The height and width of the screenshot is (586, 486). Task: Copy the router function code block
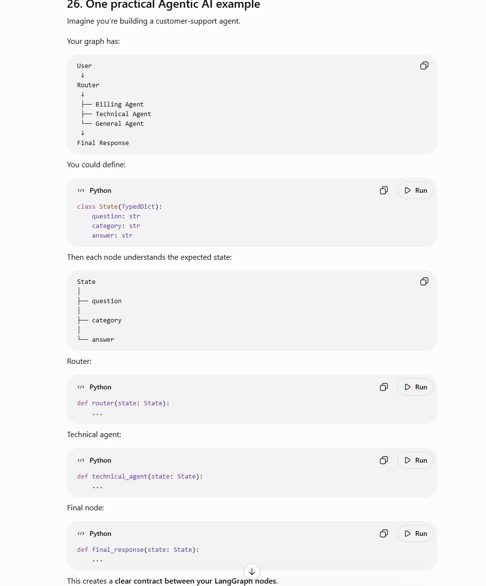click(x=383, y=387)
